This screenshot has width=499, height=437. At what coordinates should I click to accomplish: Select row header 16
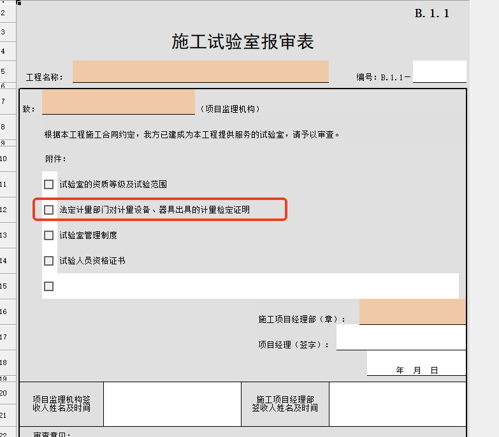4,312
